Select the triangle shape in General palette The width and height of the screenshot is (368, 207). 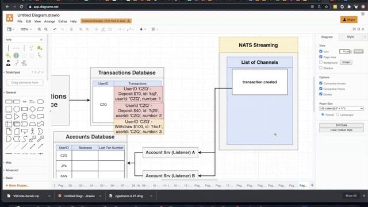pos(17,116)
